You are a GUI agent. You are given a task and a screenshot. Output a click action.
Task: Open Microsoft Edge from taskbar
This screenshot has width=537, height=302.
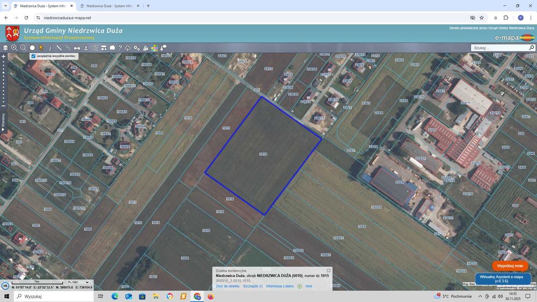115,296
